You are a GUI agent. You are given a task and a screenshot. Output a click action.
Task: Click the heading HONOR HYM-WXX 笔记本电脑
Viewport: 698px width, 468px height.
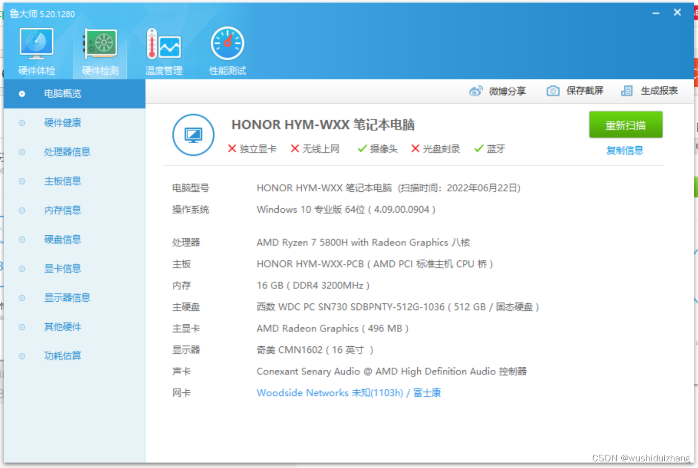pos(323,125)
